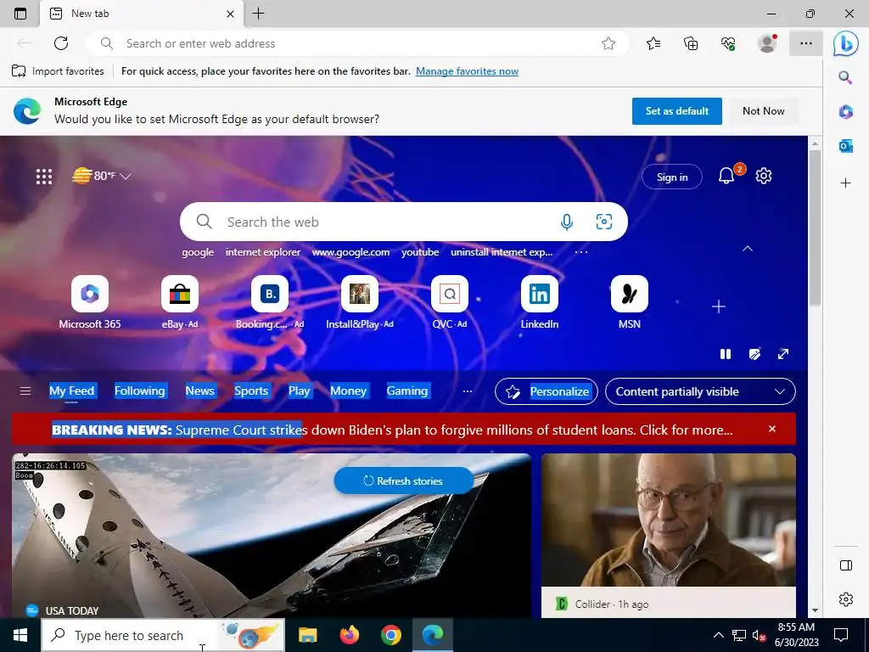Open a new browser tab
This screenshot has width=869, height=652.
258,14
